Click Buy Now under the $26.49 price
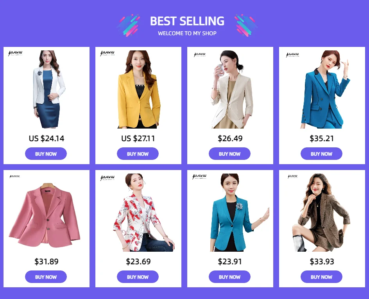369x299 pixels. point(229,154)
